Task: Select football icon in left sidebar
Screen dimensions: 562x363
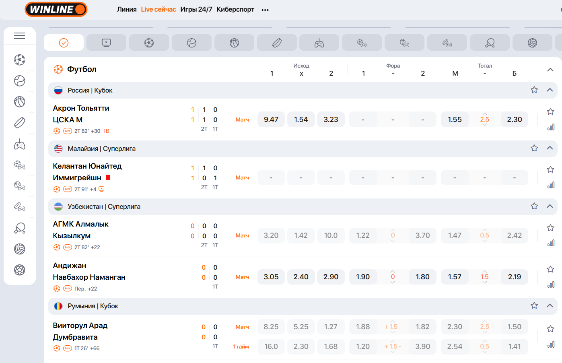Action: point(19,60)
